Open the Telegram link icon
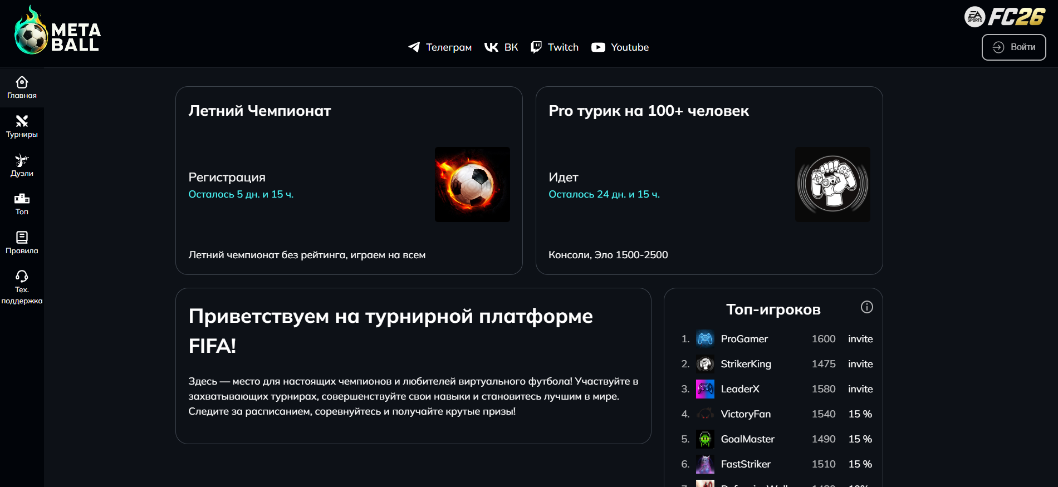1058x487 pixels. coord(414,47)
